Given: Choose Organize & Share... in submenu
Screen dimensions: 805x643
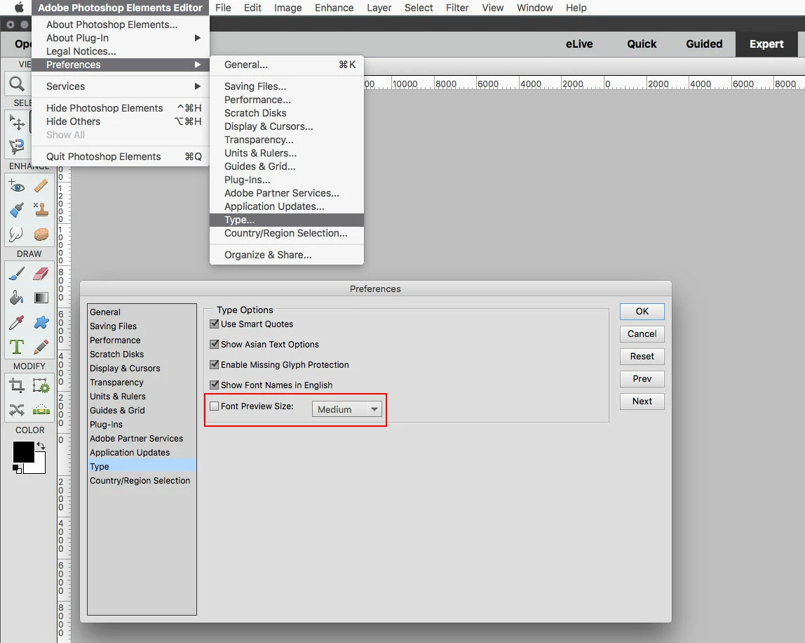Looking at the screenshot, I should pos(287,255).
